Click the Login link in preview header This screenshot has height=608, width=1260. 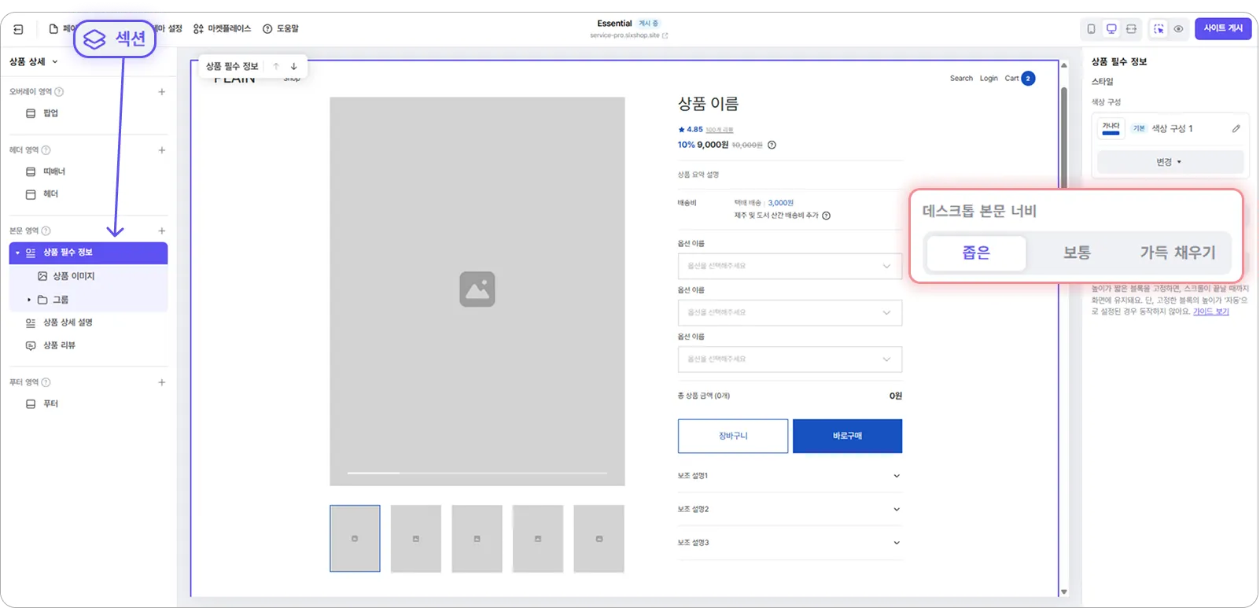(x=989, y=79)
